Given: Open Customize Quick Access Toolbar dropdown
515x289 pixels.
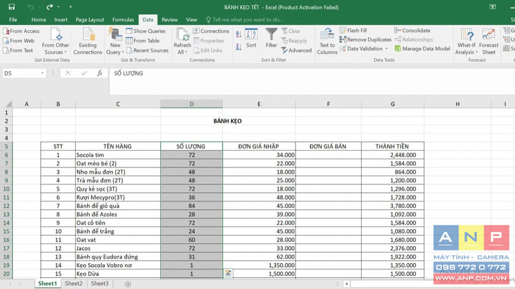Looking at the screenshot, I should click(71, 7).
